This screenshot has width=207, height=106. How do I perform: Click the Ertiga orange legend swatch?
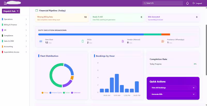[x=42, y=93]
